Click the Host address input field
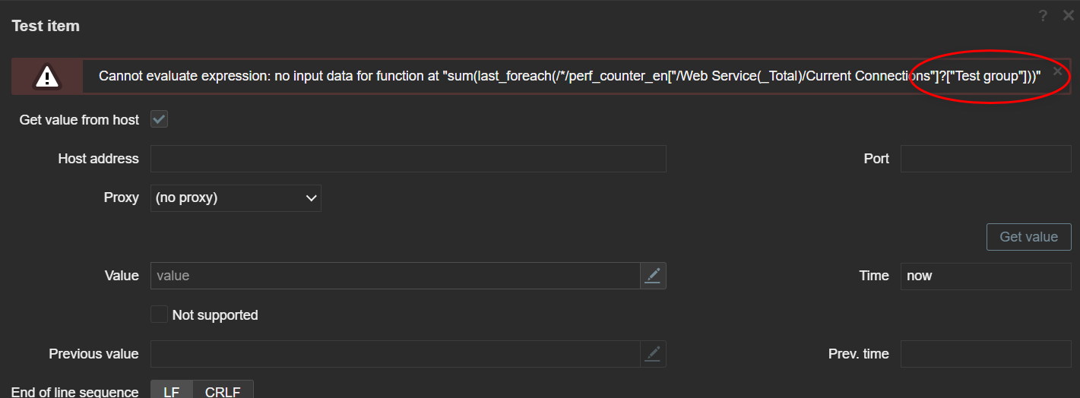 click(408, 159)
